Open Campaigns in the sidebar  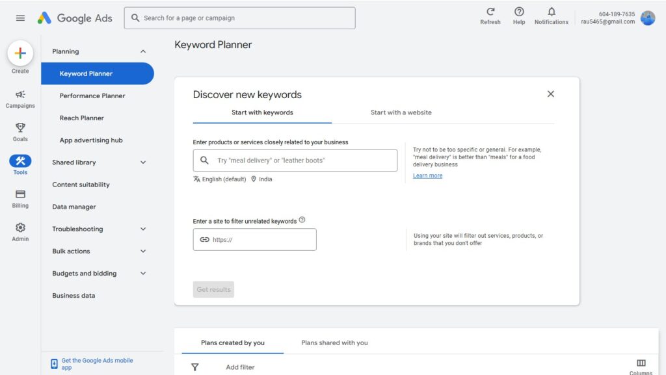click(20, 99)
